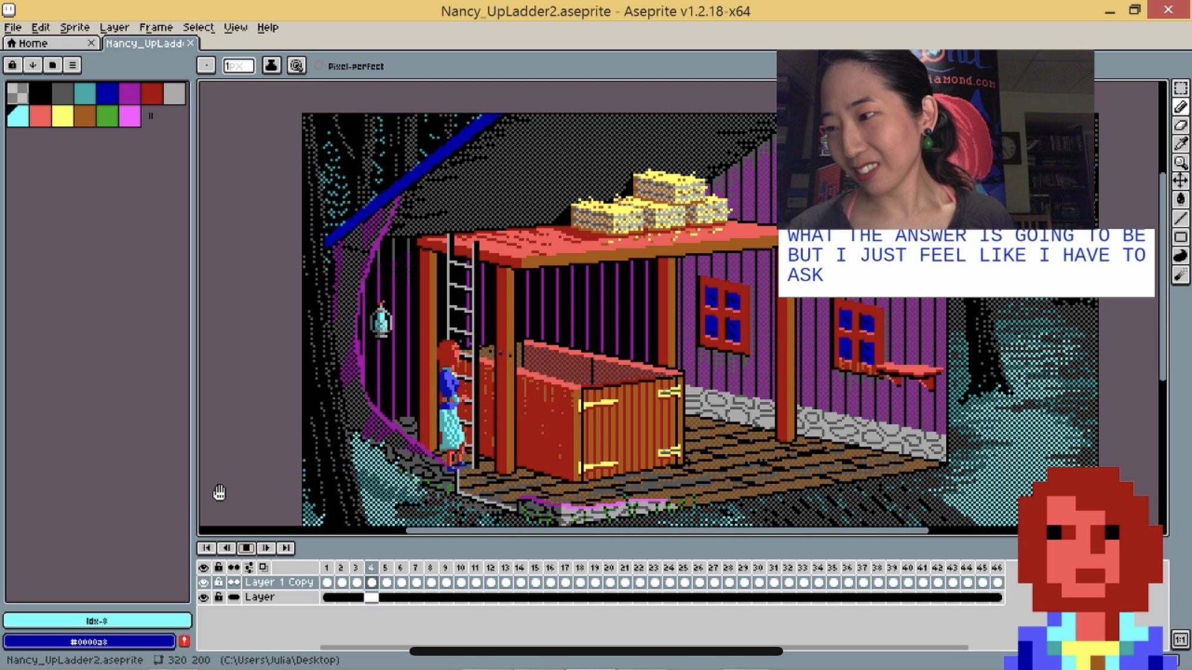Toggle all layers visibility in timeline header
Viewport: 1192px width, 670px height.
click(204, 568)
